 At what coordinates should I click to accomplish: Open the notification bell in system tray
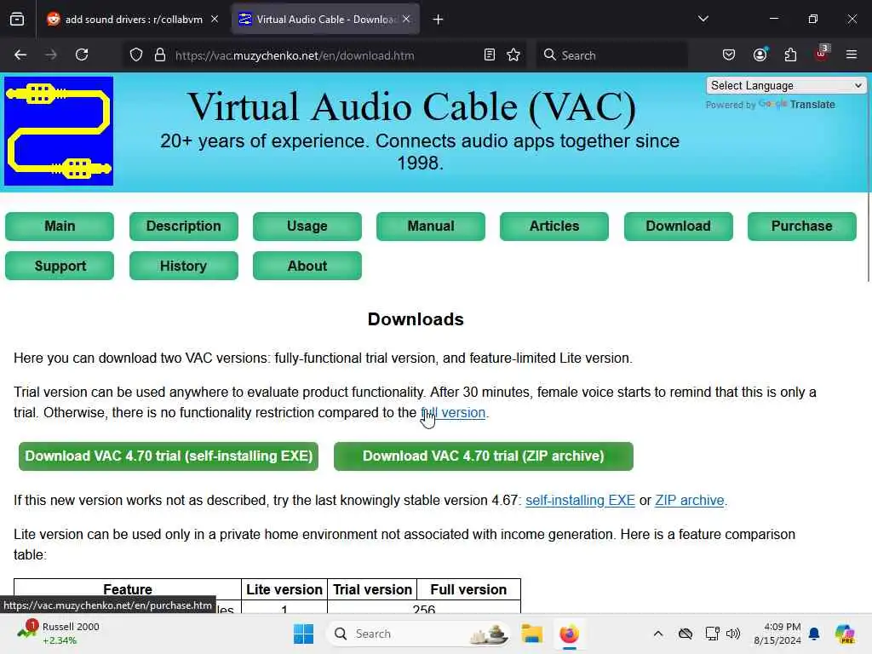tap(814, 634)
